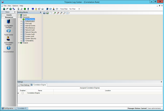Open Ticket Center from Views sidebar
This screenshot has height=111, width=164.
(x=9, y=32)
